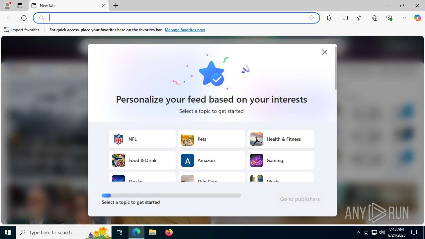Close the New tab tab

[103, 6]
